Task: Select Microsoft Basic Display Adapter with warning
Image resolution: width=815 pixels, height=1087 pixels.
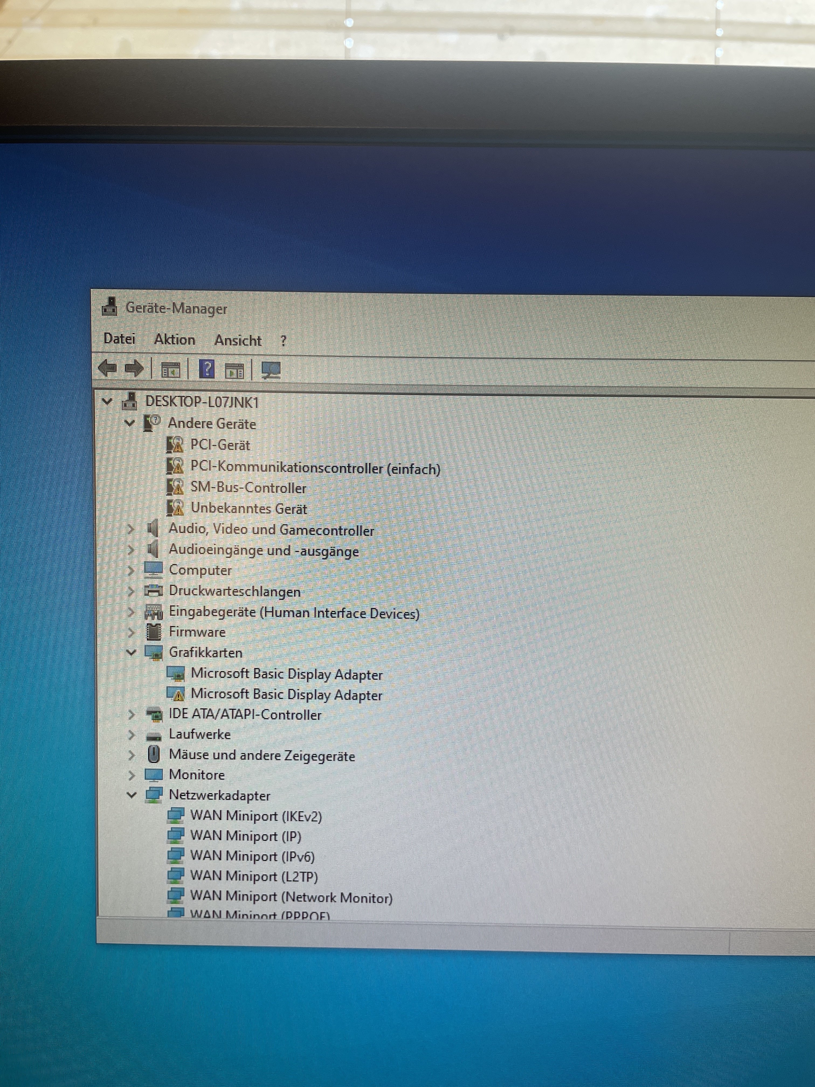Action: coord(286,695)
